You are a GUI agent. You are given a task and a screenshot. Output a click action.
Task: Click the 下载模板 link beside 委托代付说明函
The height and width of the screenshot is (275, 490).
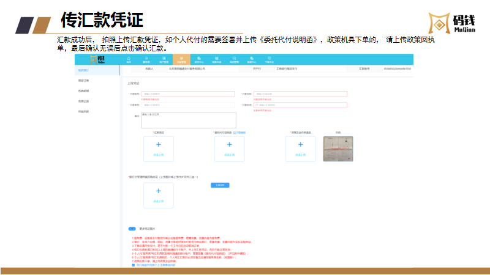[x=241, y=132]
